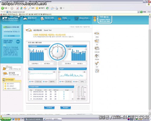This screenshot has height=121, width=151.
Task: Click the Download panel header
Action: point(39,46)
